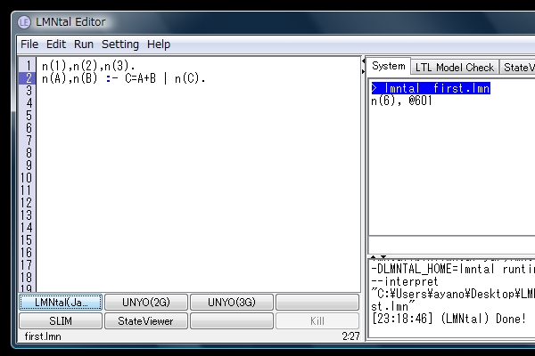
Task: Click the horizontal split arrows above the log pane
Action: (x=375, y=257)
